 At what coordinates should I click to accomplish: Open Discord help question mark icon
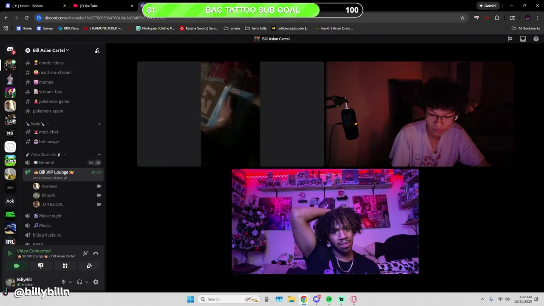(x=536, y=39)
